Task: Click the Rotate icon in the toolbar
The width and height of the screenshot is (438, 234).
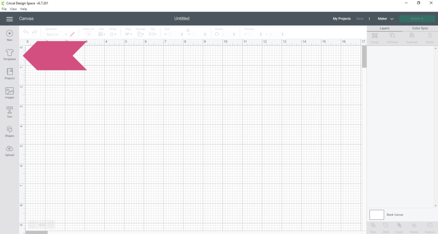Action: coord(217,34)
